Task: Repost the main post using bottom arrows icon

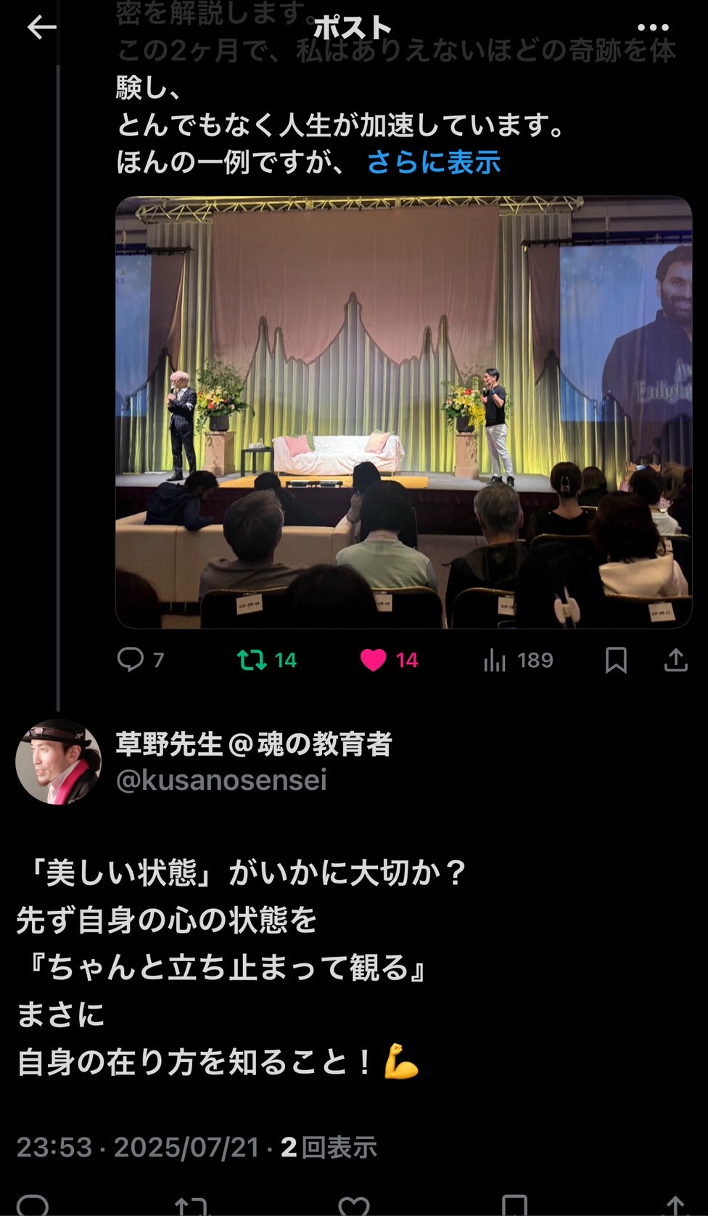Action: pos(192,1207)
